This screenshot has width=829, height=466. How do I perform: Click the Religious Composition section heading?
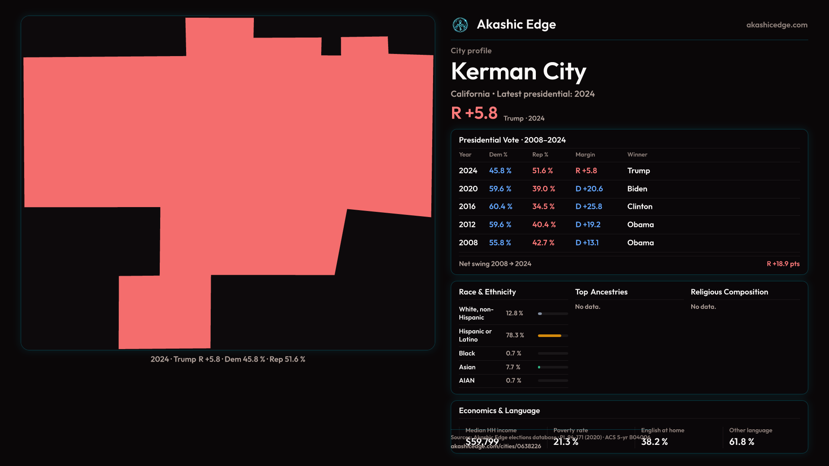[x=729, y=292]
